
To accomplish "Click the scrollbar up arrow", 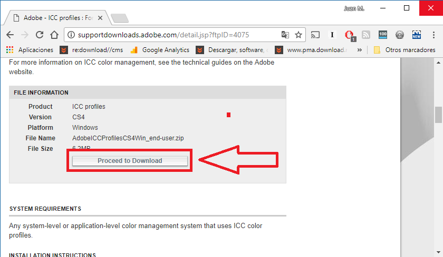I will [438, 63].
